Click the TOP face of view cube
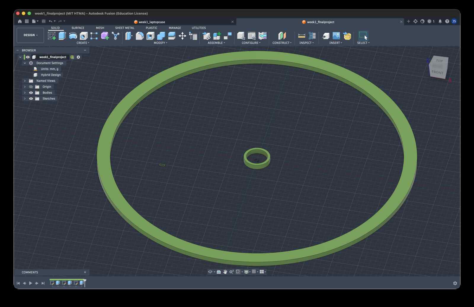The image size is (474, 307). pos(439,61)
